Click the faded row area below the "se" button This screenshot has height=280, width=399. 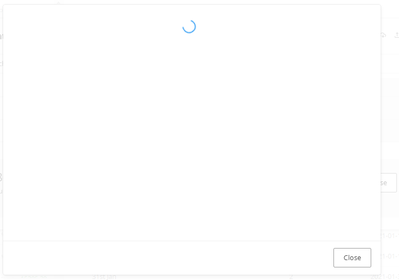point(390,205)
